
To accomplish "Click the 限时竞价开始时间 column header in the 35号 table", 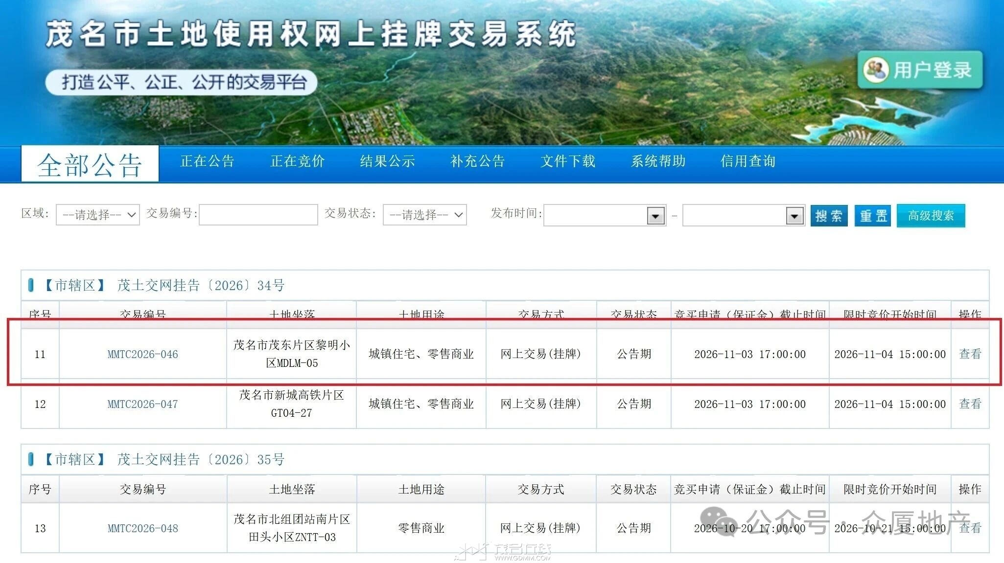I will click(890, 489).
